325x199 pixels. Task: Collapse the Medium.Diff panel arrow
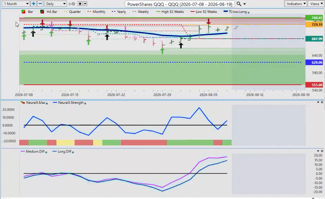pyautogui.click(x=318, y=151)
